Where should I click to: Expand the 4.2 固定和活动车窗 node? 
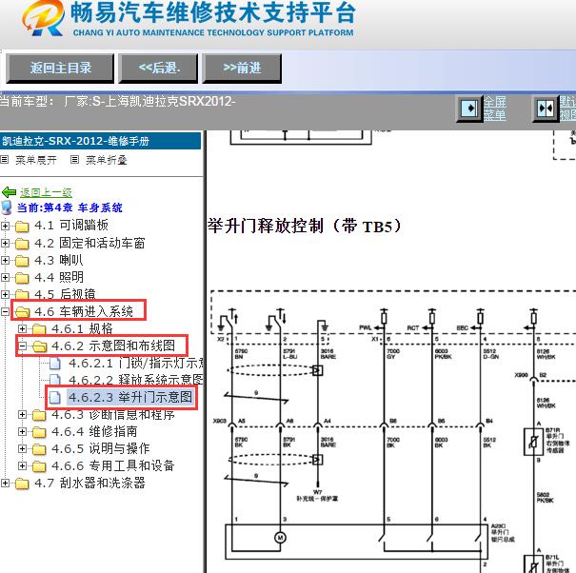[x=5, y=243]
